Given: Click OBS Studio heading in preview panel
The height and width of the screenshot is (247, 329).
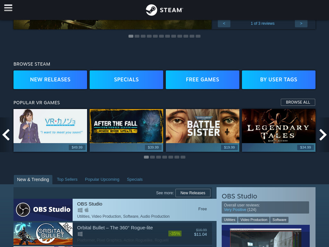Looking at the screenshot, I should click(x=239, y=196).
